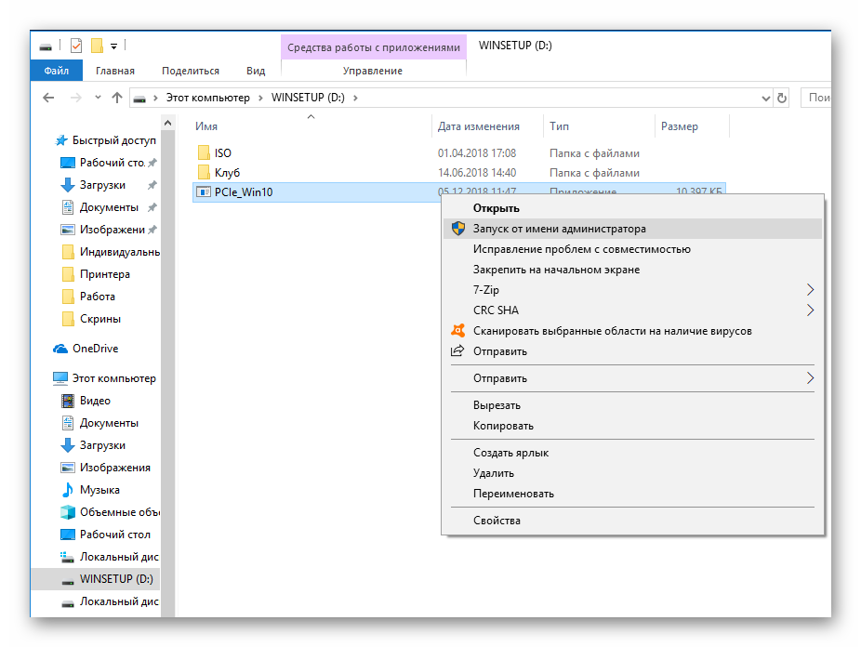The image size is (861, 647).
Task: Switch to the Вид ribbon tab
Action: click(x=256, y=71)
